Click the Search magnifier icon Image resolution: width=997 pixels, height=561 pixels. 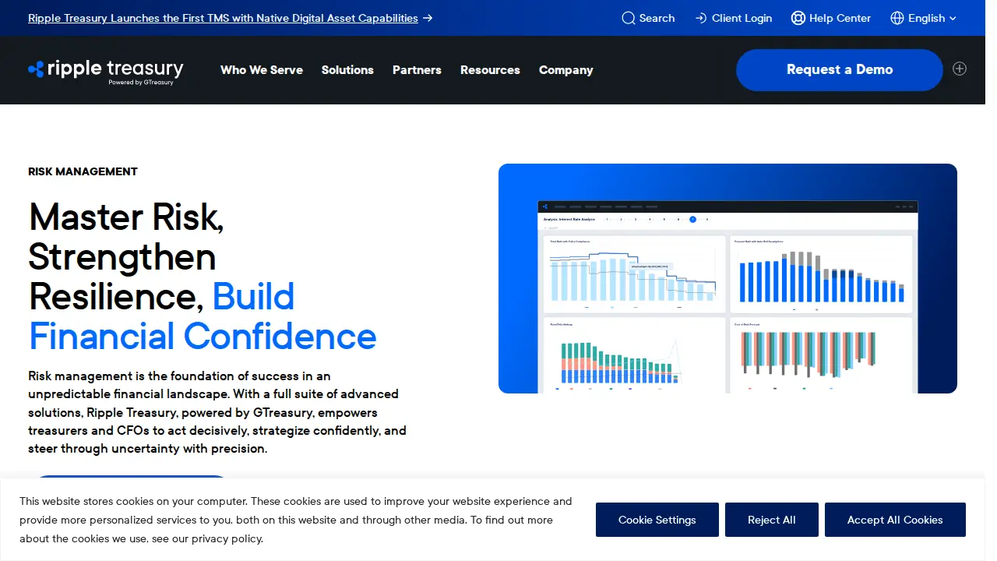pyautogui.click(x=629, y=18)
